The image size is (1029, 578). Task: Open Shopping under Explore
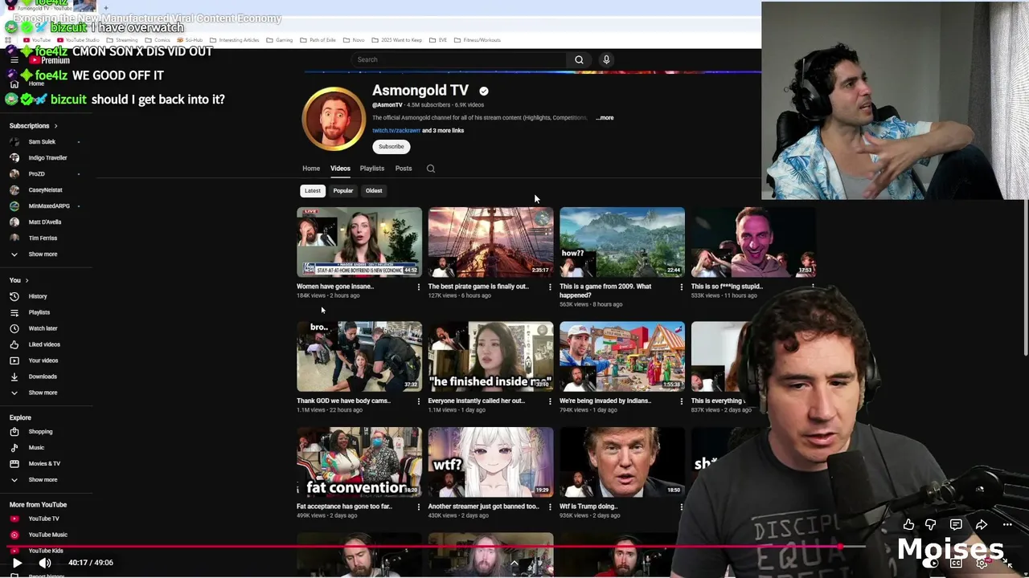40,432
